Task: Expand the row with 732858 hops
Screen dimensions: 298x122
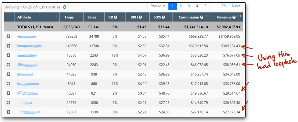Action: (8, 36)
